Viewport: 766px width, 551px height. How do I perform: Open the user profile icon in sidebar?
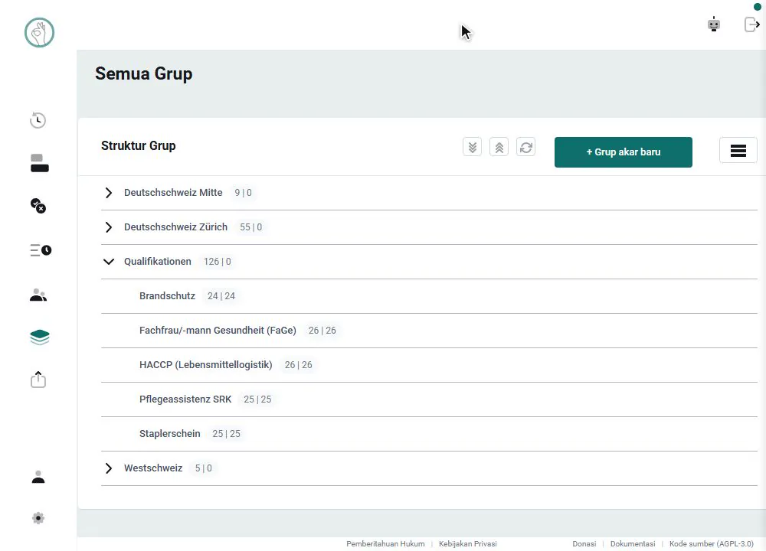pyautogui.click(x=38, y=477)
